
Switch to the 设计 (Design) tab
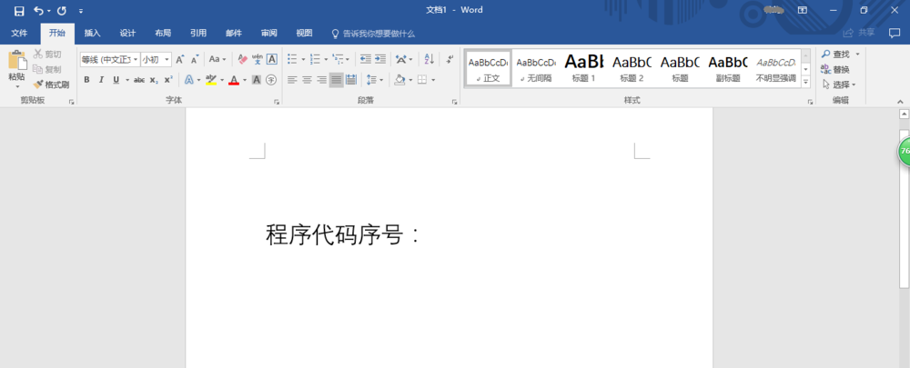click(127, 33)
